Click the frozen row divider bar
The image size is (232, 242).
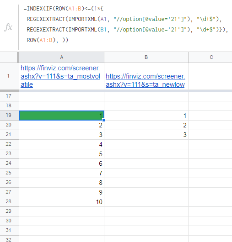pos(116,90)
